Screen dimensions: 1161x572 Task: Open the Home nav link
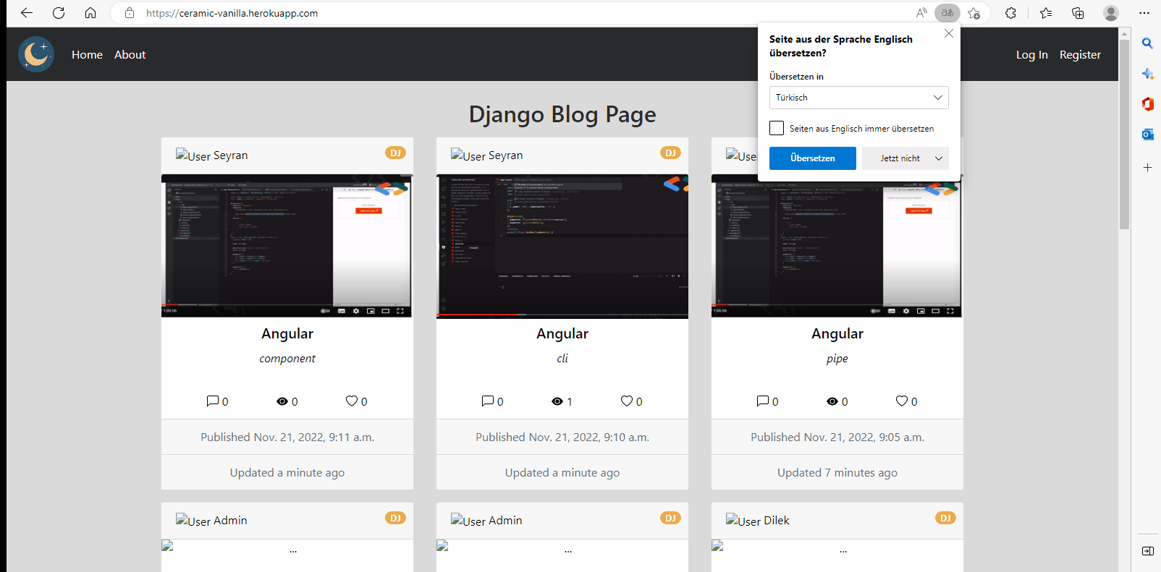[87, 54]
